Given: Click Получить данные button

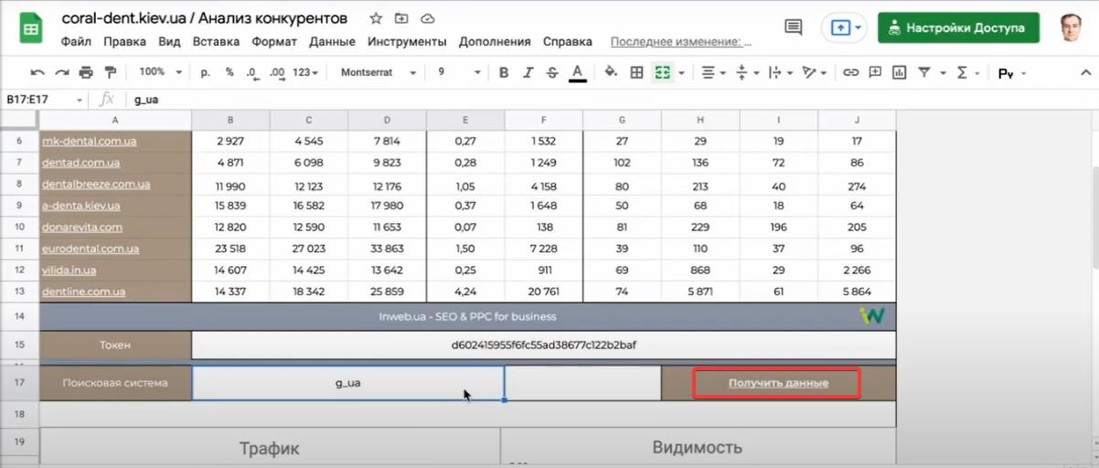Looking at the screenshot, I should click(778, 383).
